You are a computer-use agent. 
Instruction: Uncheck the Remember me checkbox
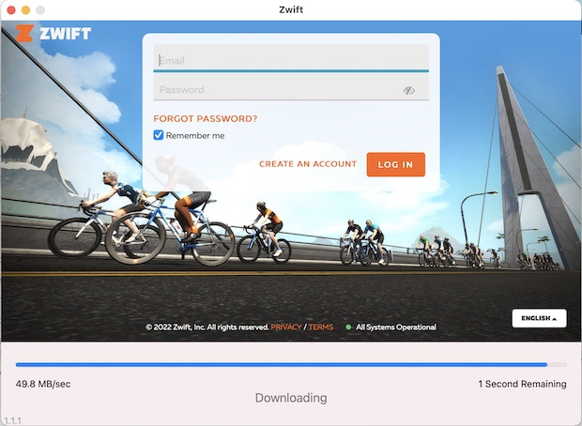159,135
